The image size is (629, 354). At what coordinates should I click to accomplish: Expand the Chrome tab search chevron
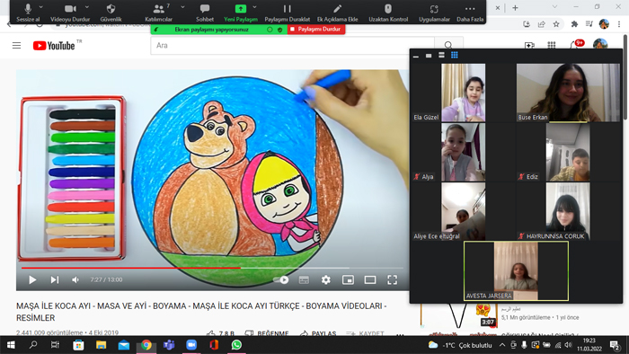pos(554,7)
